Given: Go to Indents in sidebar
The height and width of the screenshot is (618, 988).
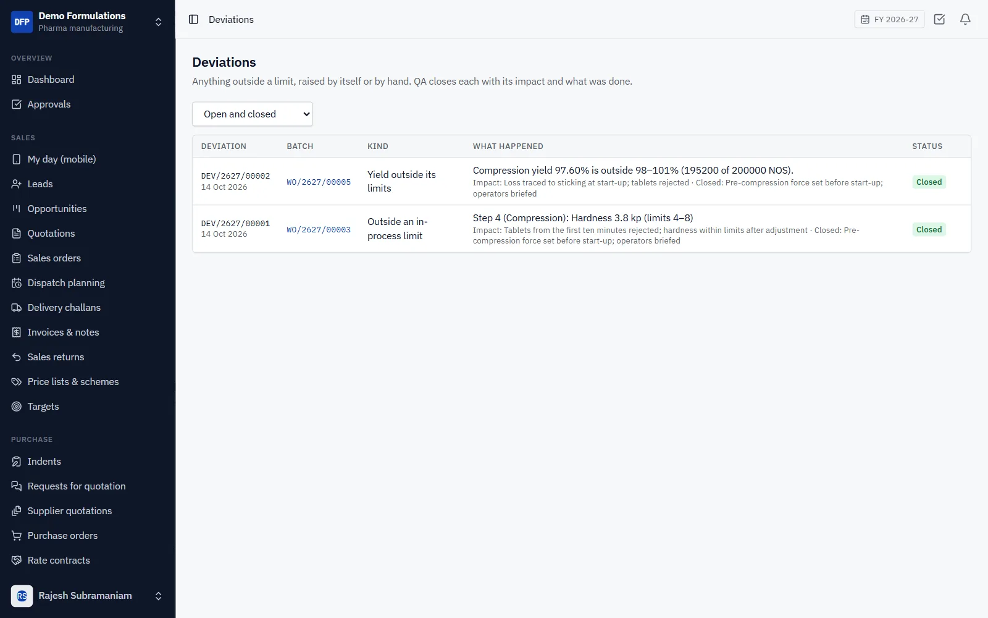Looking at the screenshot, I should click(44, 462).
